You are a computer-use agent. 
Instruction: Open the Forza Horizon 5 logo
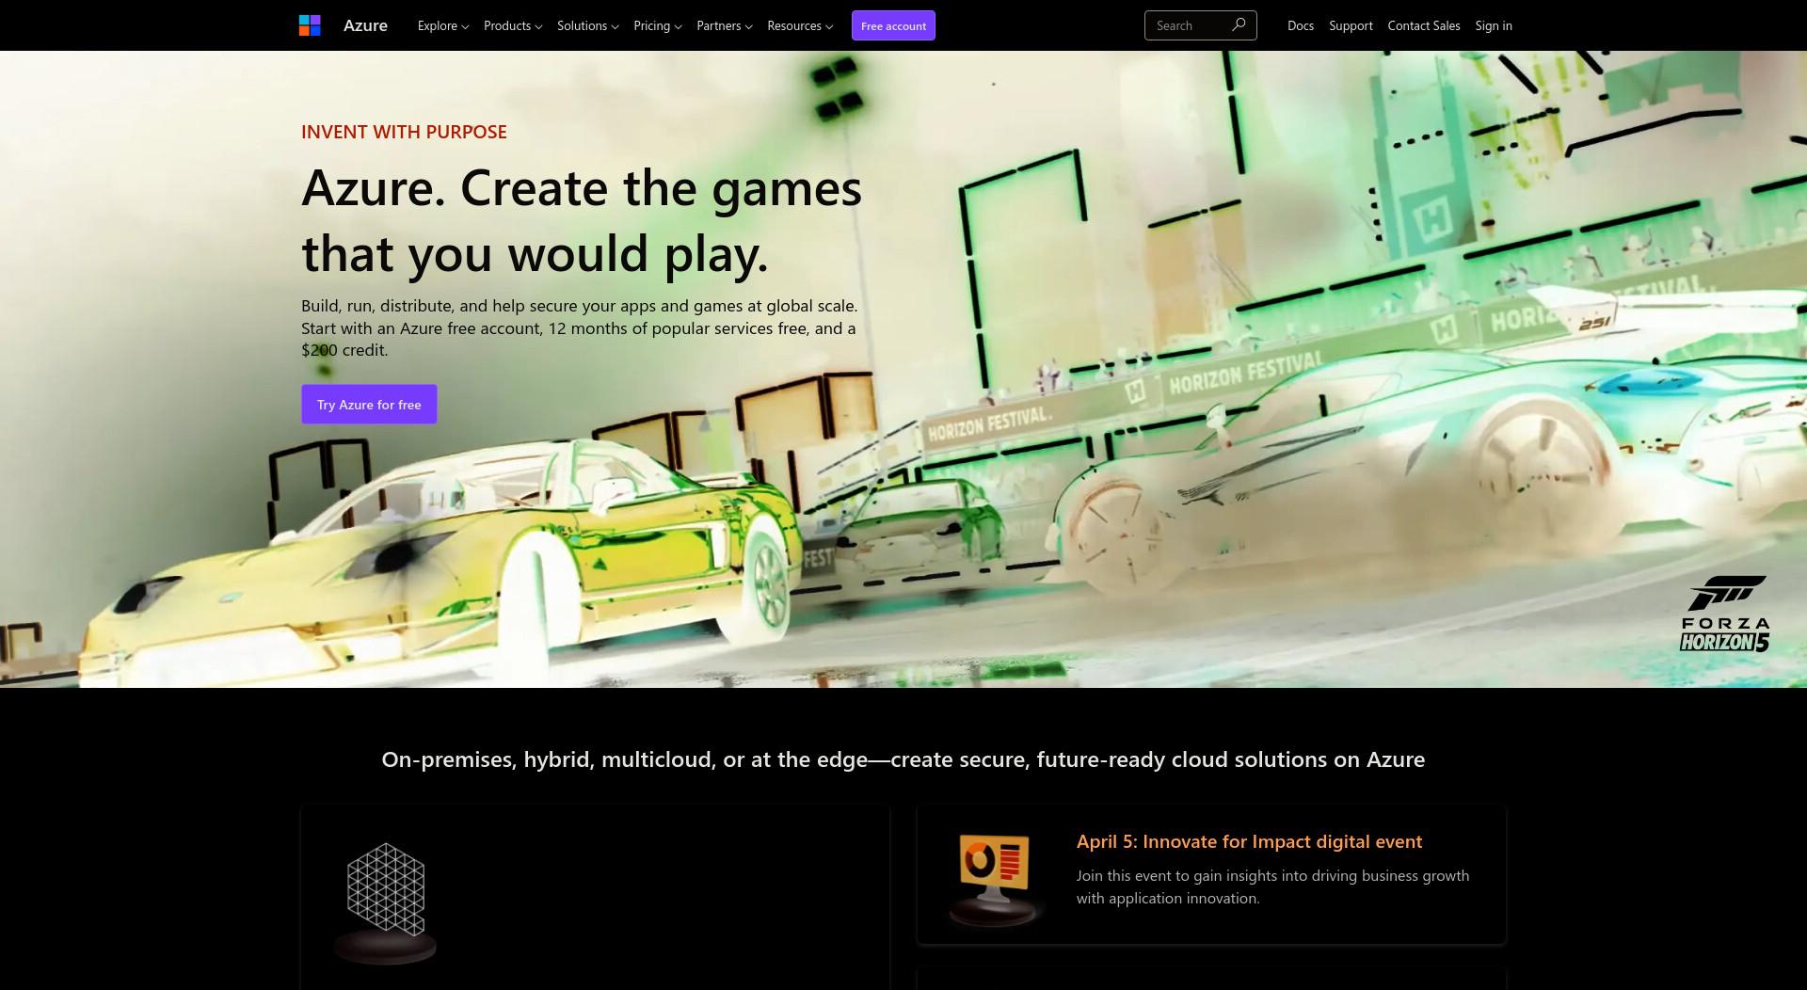(x=1725, y=614)
